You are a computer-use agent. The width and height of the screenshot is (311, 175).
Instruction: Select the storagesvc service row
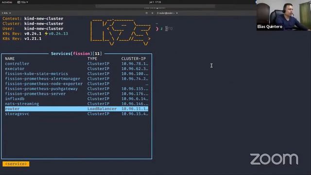click(77, 114)
